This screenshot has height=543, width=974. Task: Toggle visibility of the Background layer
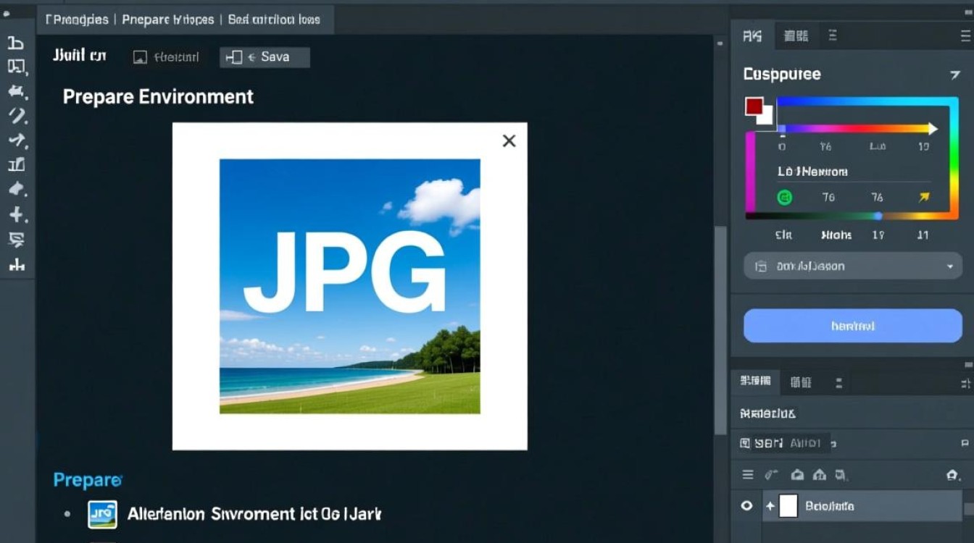point(746,506)
